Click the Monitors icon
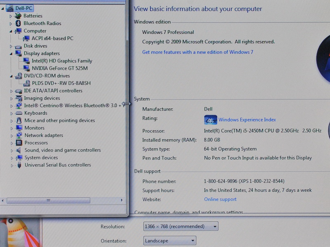This screenshot has height=247, width=330. (19, 128)
